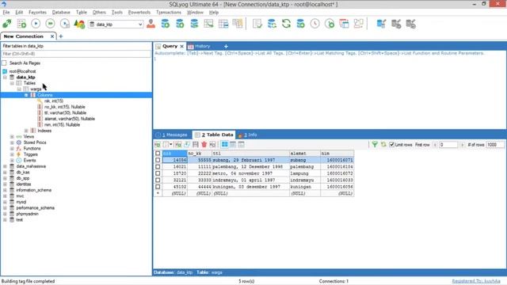Switch to the History tab
The width and height of the screenshot is (507, 285).
(x=199, y=46)
